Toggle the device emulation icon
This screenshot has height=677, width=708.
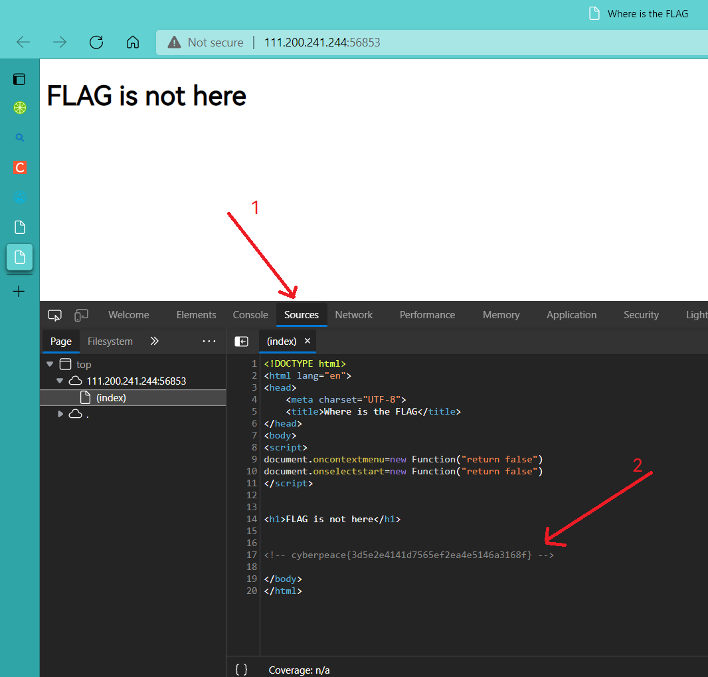pos(81,315)
